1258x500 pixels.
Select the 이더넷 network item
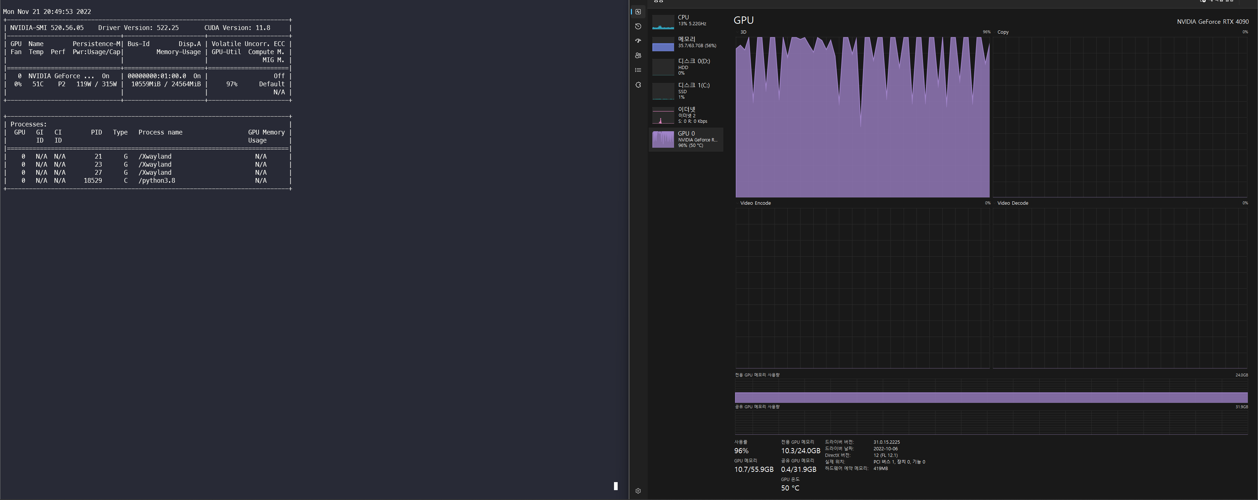686,115
